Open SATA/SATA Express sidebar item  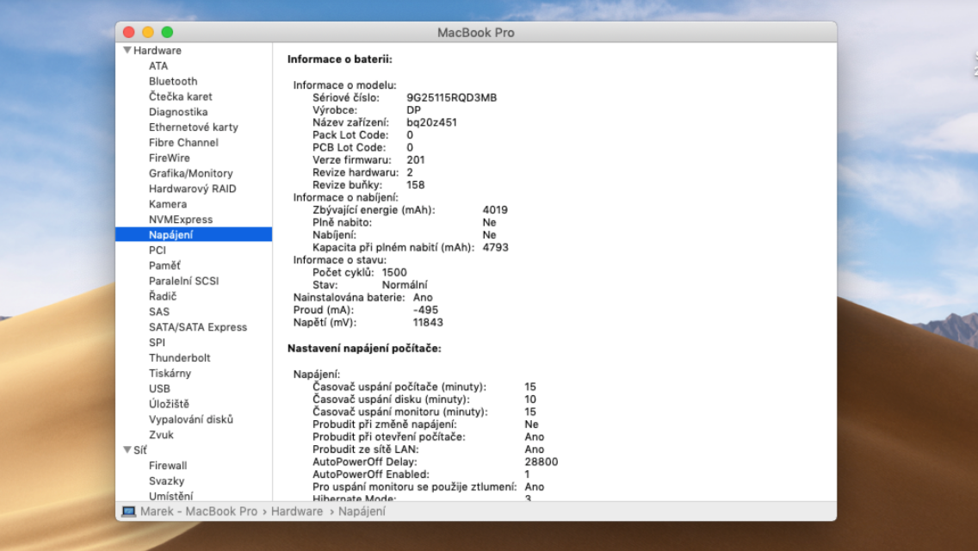198,327
